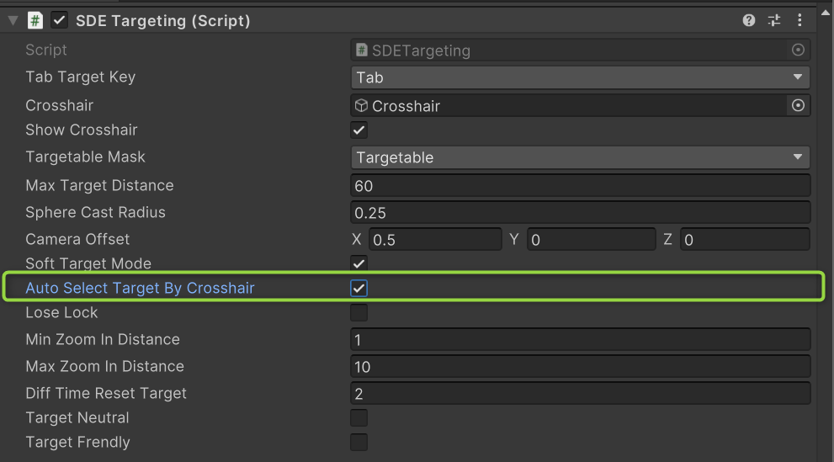
Task: Click the Max Target Distance field
Action: pos(580,186)
